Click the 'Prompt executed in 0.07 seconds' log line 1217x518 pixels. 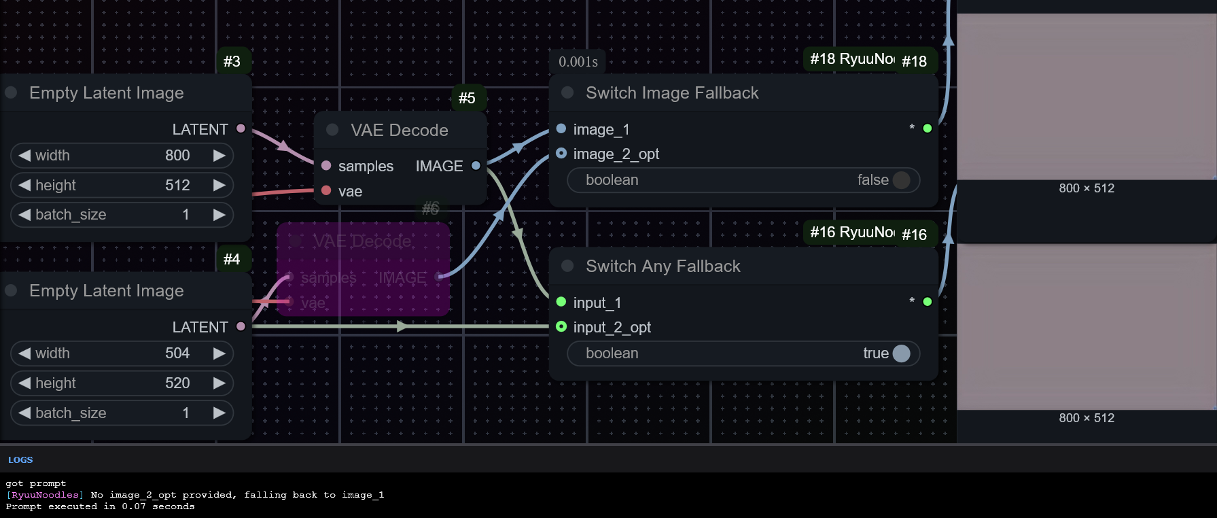[x=100, y=506]
